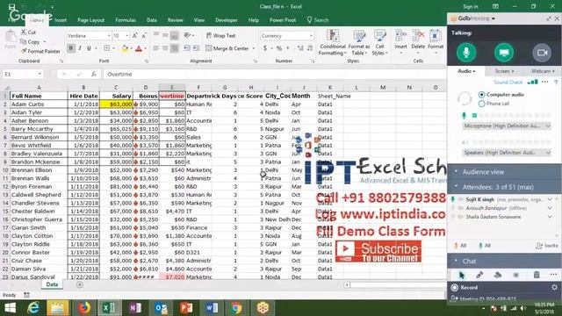Select column E header

click(172, 88)
